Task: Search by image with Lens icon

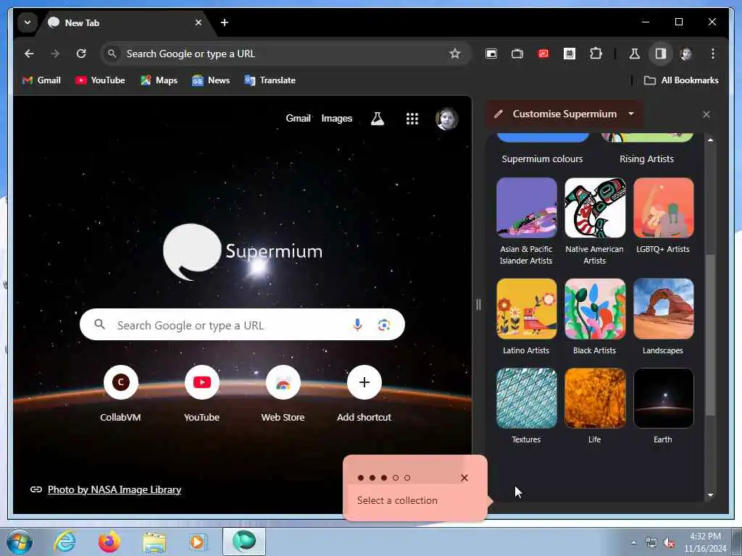Action: 384,325
